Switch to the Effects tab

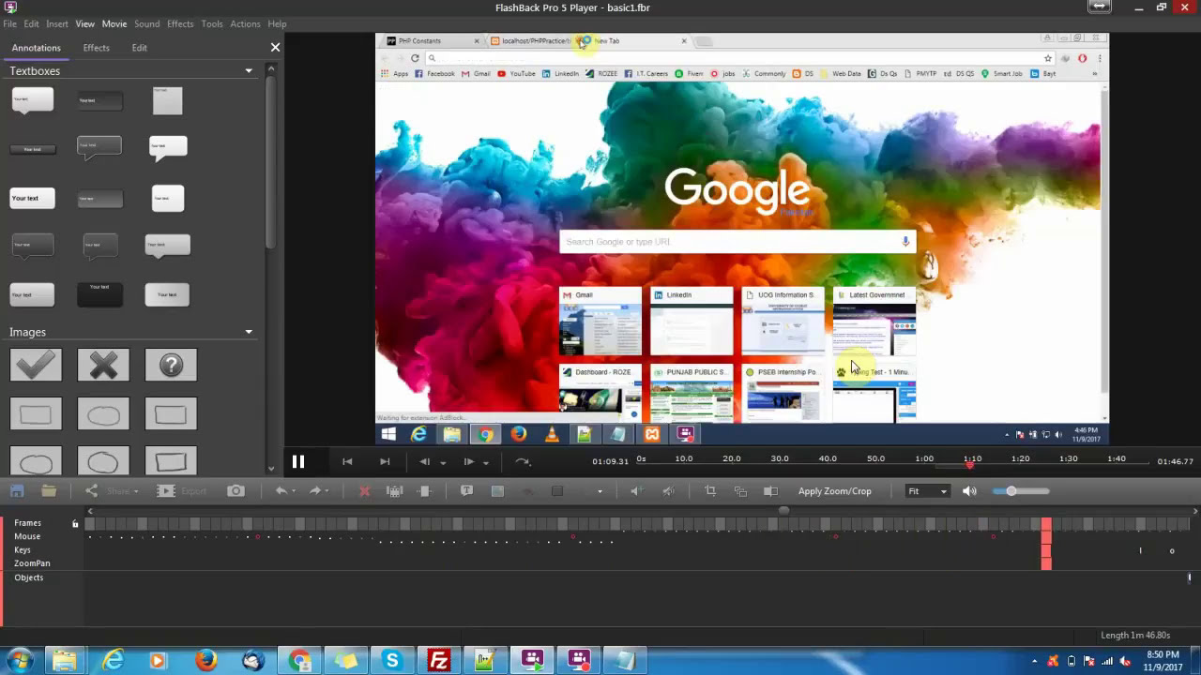96,48
